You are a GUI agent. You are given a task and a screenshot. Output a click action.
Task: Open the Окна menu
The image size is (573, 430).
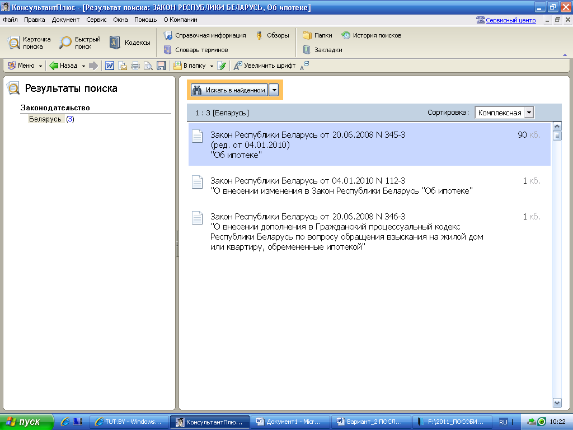120,20
